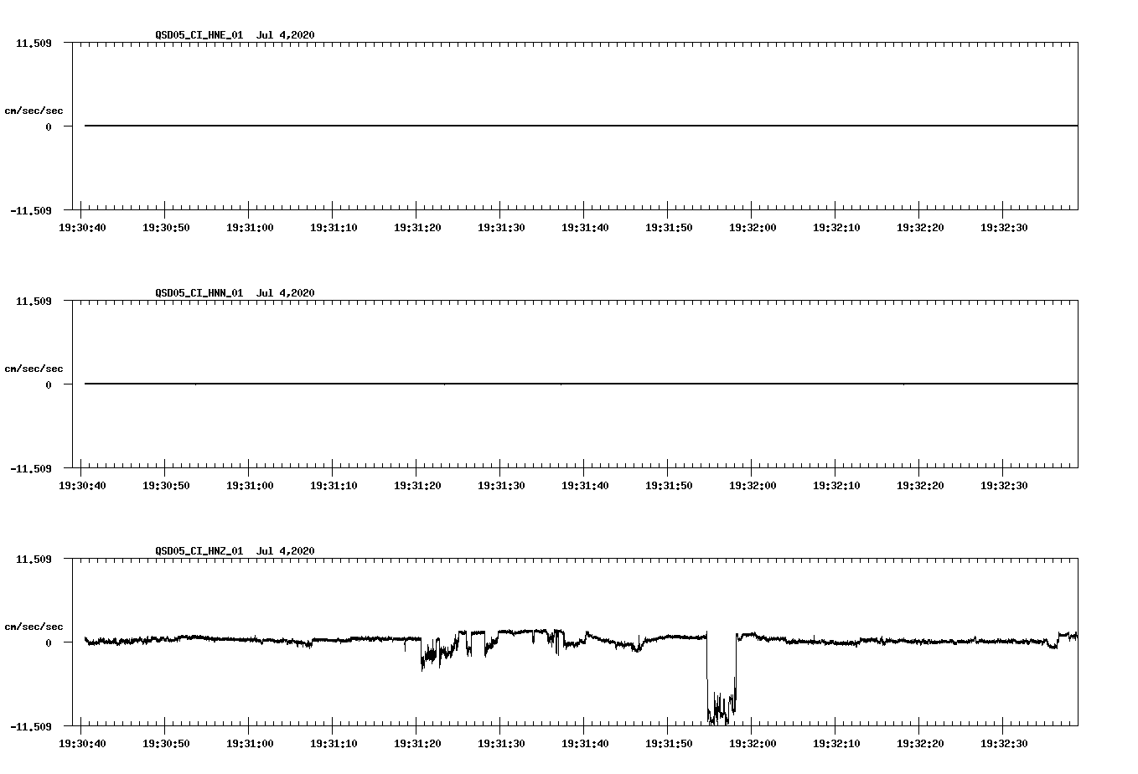Click 19:32:30 time label under HNZ plot

(1004, 744)
